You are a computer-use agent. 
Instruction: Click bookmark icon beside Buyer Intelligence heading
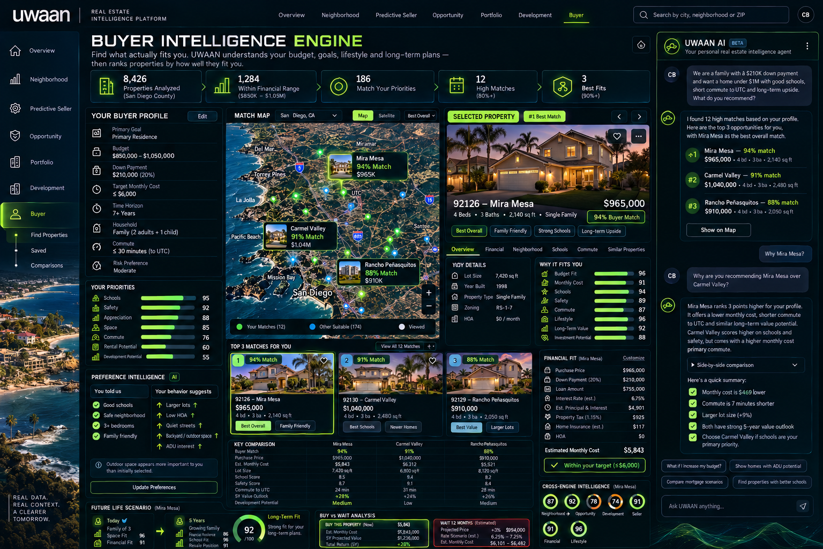point(641,45)
